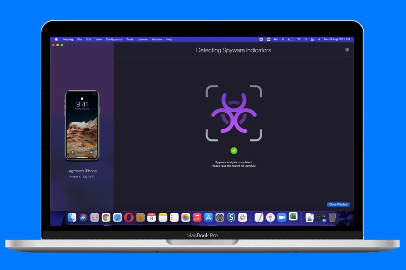406x270 pixels.
Task: Open the License menu
Action: (x=142, y=39)
